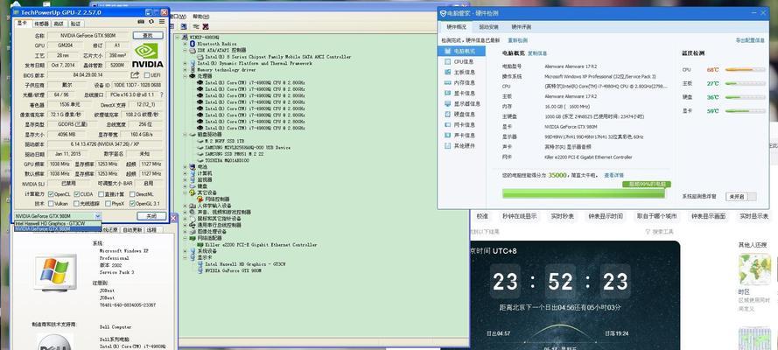Click the 电池 battery device icon
The width and height of the screenshot is (778, 350).
pos(193,166)
